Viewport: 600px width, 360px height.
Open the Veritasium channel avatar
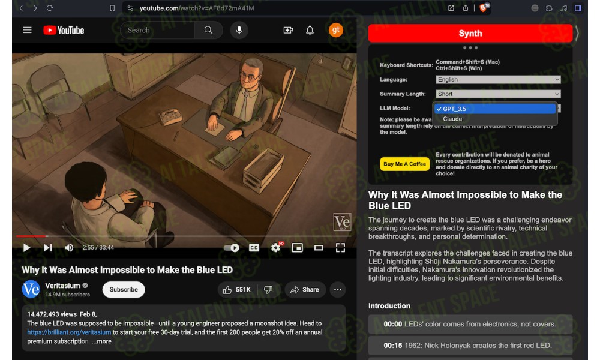click(31, 289)
